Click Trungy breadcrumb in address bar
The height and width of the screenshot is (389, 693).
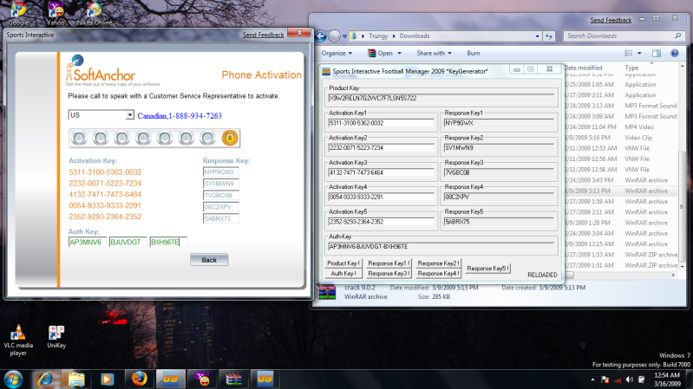tap(378, 36)
